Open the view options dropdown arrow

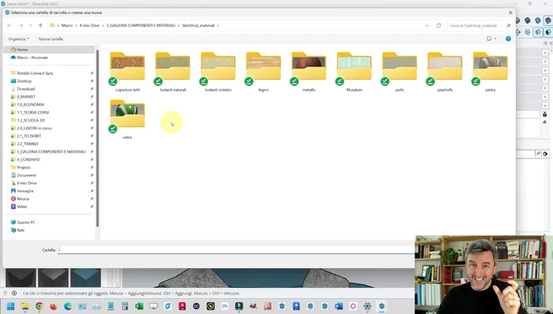(x=495, y=39)
